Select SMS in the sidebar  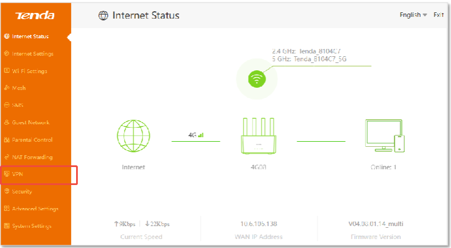point(17,105)
